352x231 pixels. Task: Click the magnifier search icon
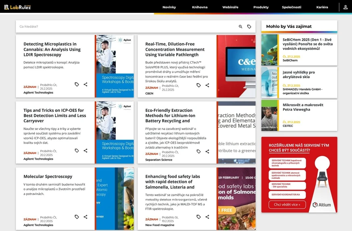[x=240, y=27]
